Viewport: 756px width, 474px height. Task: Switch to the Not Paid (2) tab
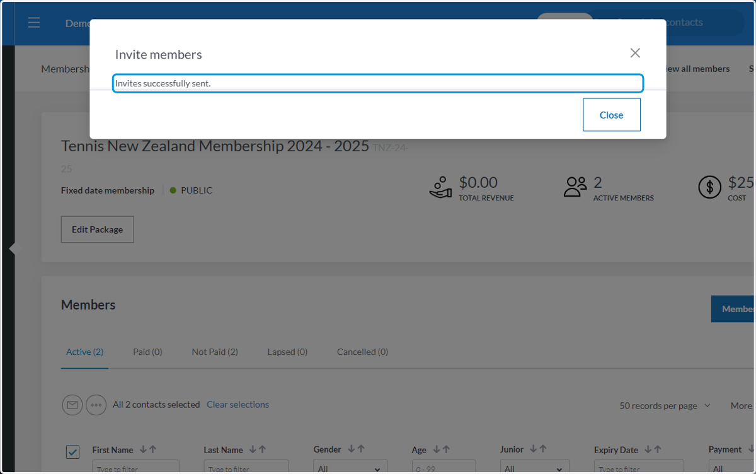[x=215, y=352]
